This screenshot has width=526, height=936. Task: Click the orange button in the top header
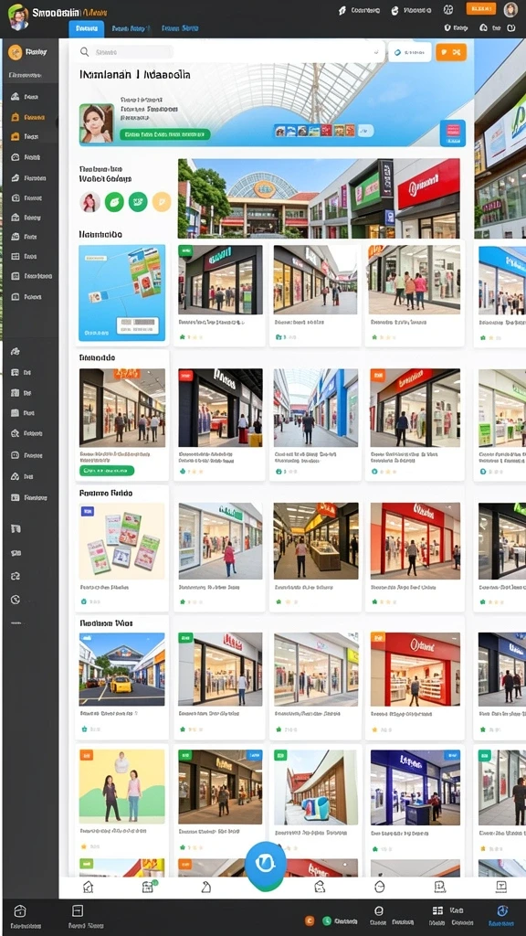(480, 8)
